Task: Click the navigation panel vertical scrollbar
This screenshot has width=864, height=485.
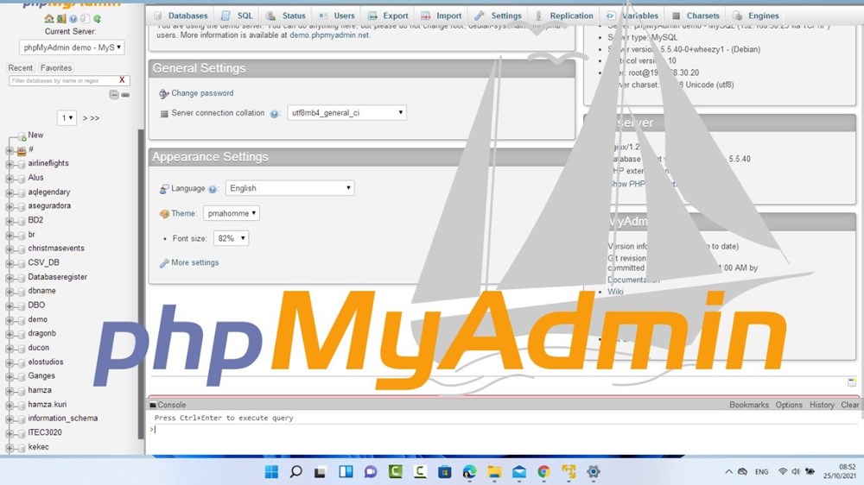Action: coord(141,284)
